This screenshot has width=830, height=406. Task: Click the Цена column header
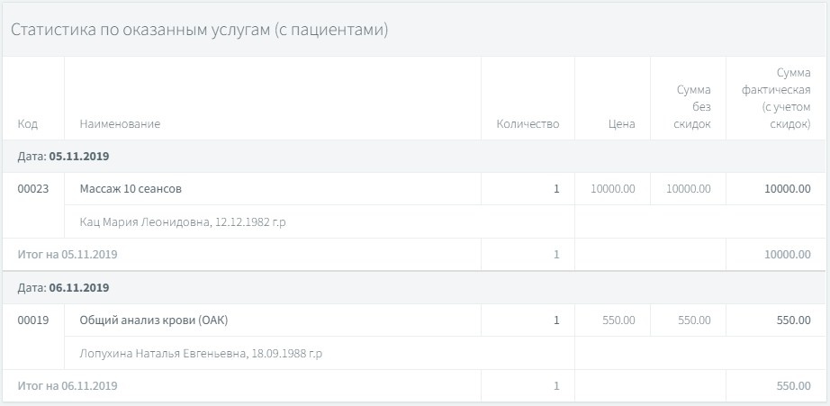(621, 124)
